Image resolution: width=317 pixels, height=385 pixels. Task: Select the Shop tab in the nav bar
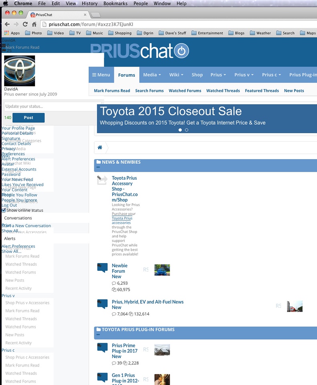pos(197,75)
